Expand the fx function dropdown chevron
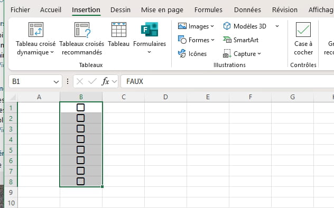Screen dimensions: 334x208 pos(114,81)
